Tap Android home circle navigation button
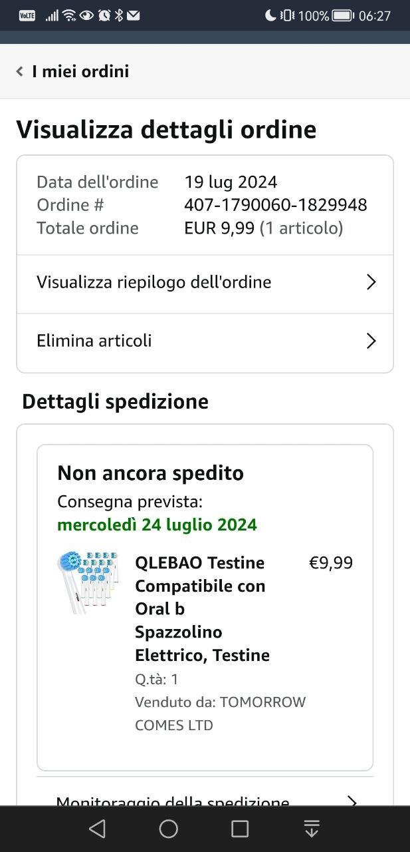Screen dimensions: 410x852 tap(169, 829)
